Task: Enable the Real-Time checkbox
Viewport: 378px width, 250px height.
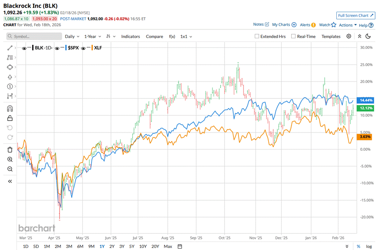Action: pos(293,36)
